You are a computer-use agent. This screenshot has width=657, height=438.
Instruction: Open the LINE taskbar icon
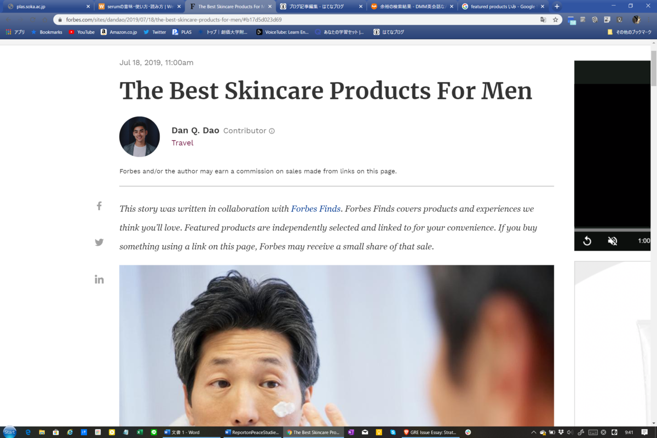point(154,432)
